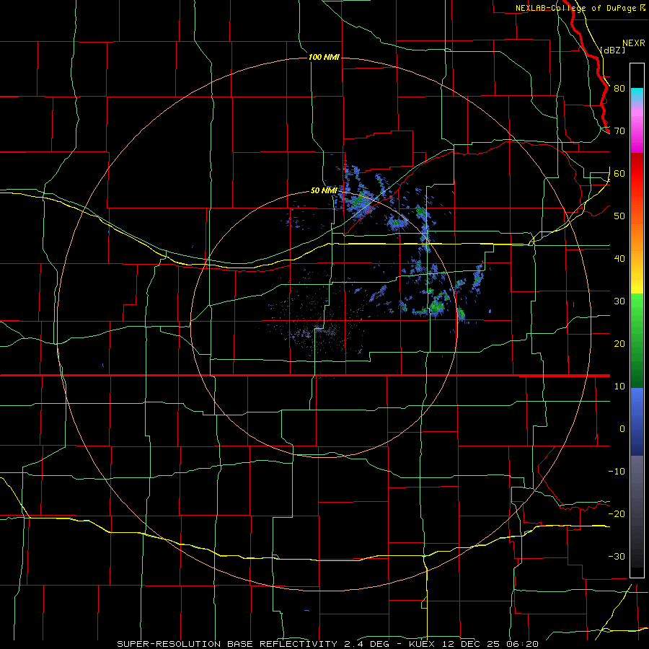Viewport: 649px width, 649px height.
Task: Click the Super-Resolution Base Reflectivity caption
Action: point(328,644)
